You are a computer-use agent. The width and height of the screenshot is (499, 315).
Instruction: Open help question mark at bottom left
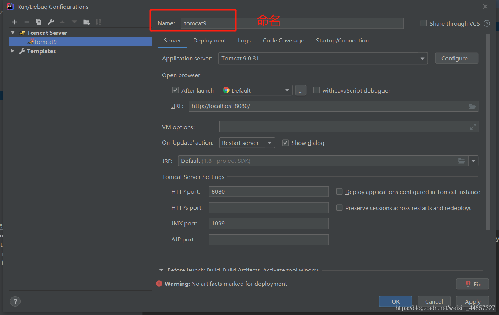15,301
